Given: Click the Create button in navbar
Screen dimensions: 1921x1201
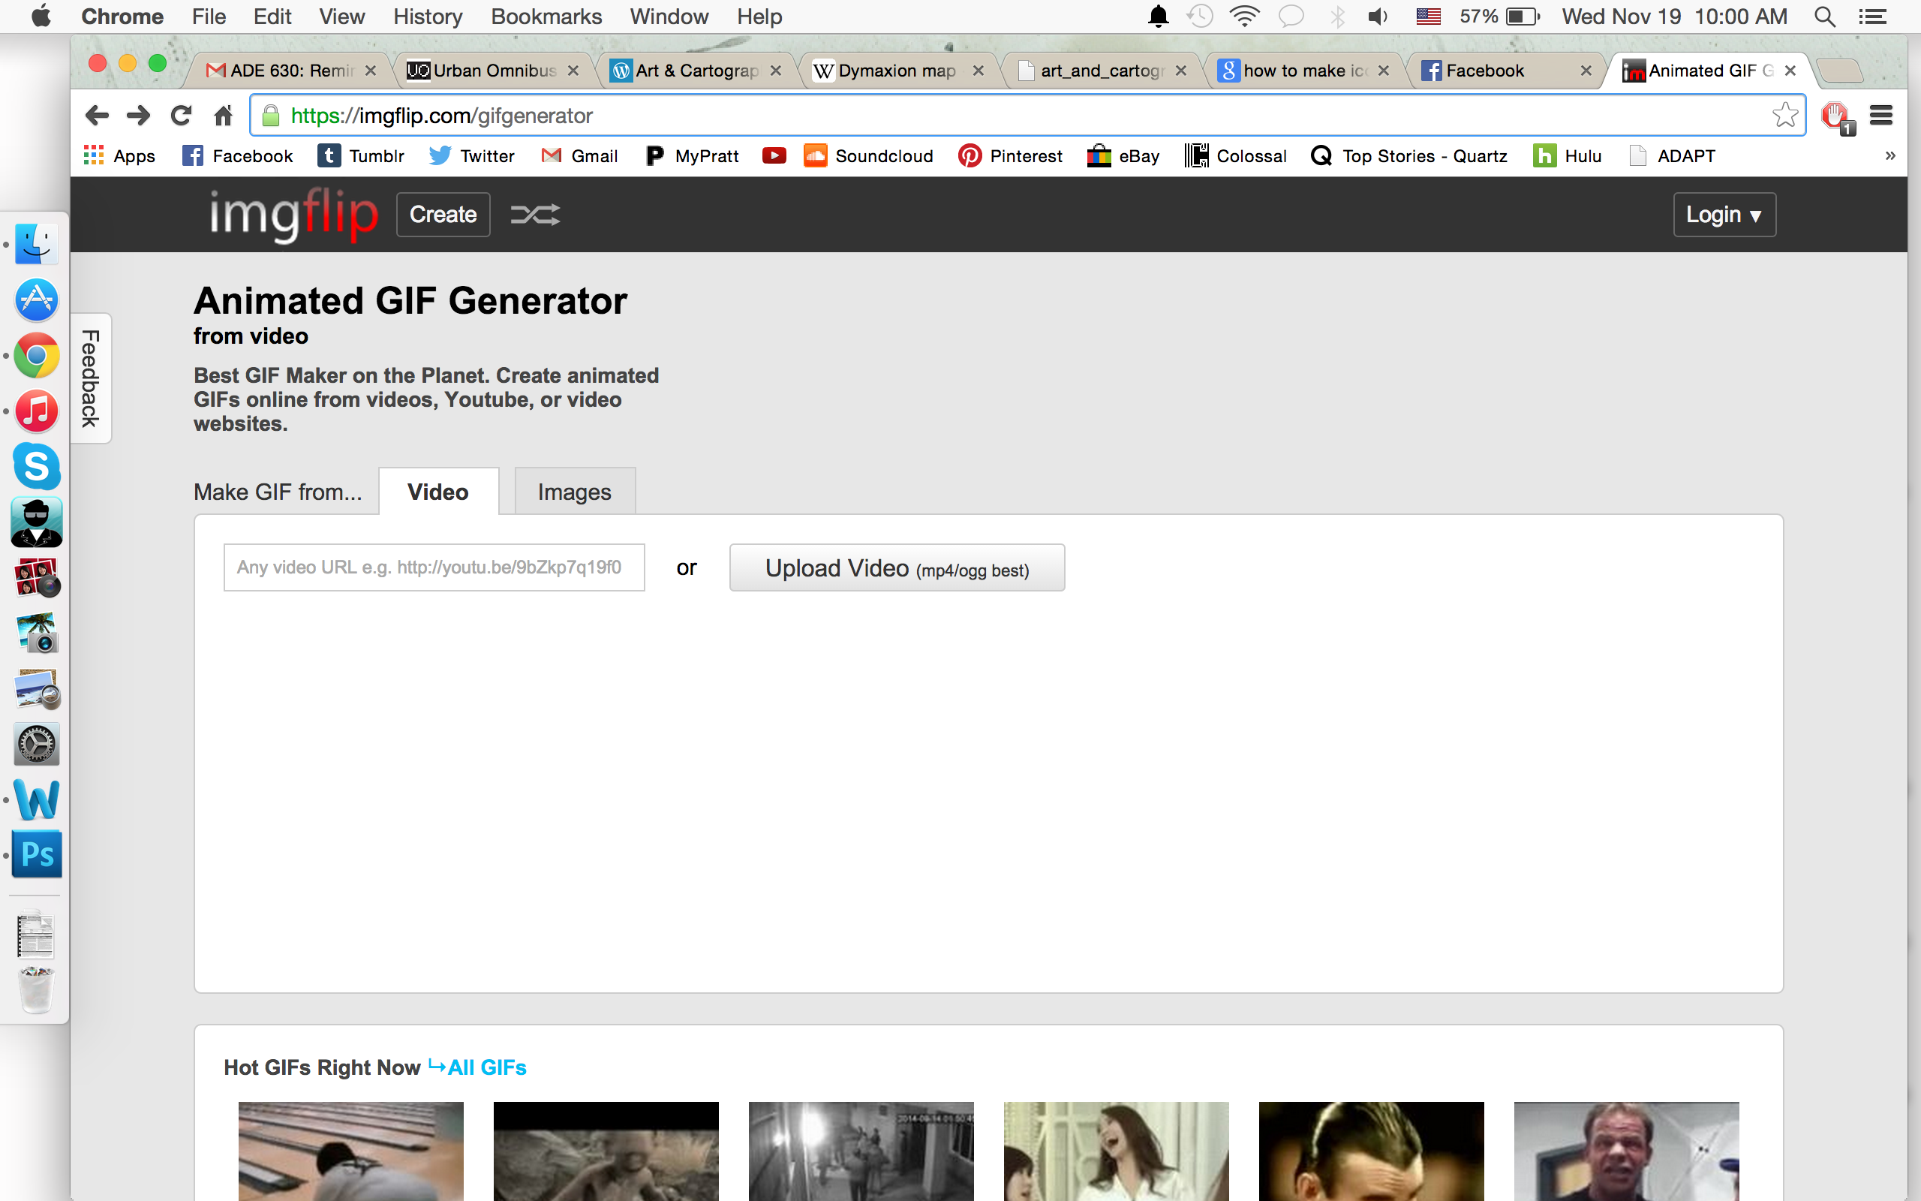Looking at the screenshot, I should (443, 215).
